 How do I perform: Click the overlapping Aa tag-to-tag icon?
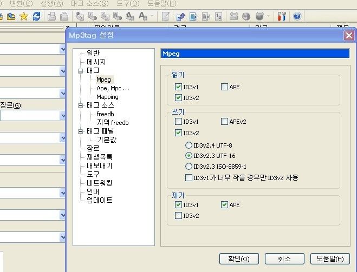click(x=130, y=16)
